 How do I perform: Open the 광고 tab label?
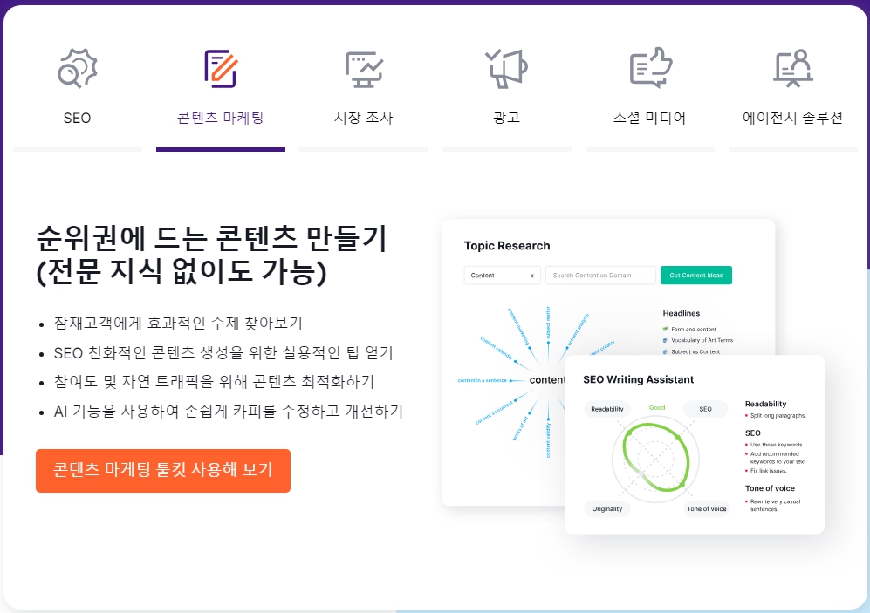[x=507, y=118]
